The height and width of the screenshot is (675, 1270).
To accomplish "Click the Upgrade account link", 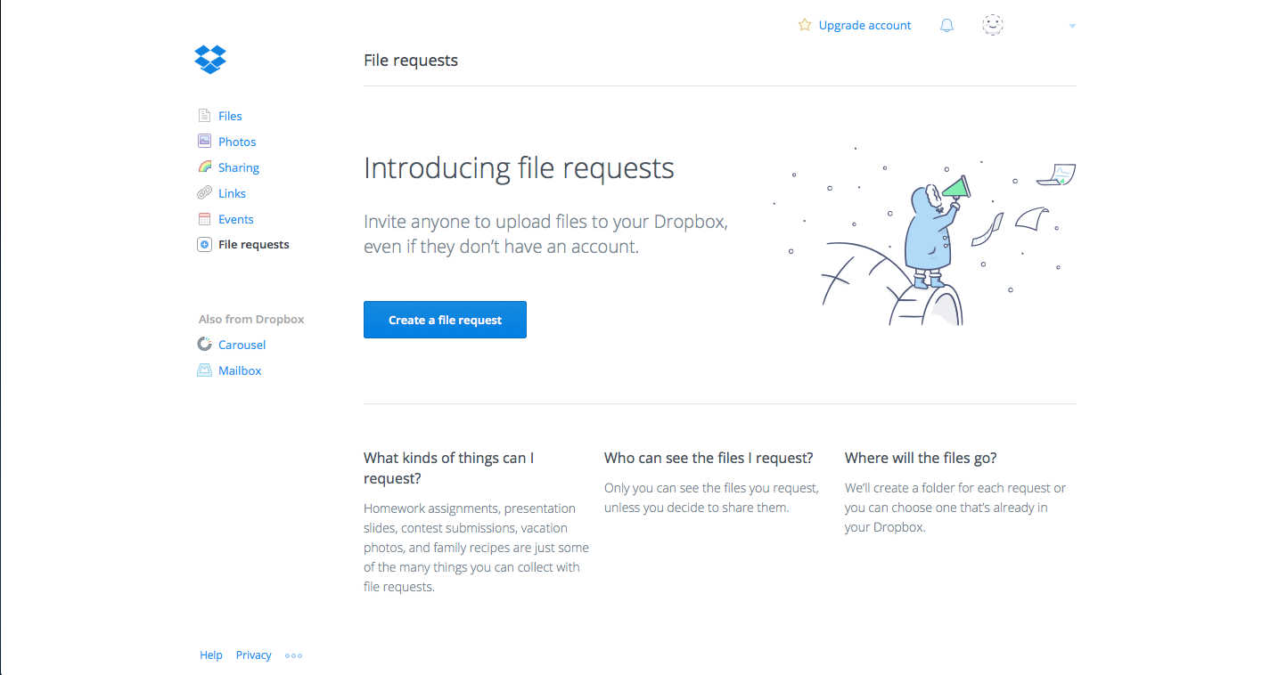I will click(x=864, y=25).
